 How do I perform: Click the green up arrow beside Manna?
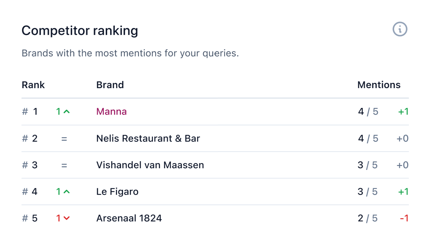(67, 112)
